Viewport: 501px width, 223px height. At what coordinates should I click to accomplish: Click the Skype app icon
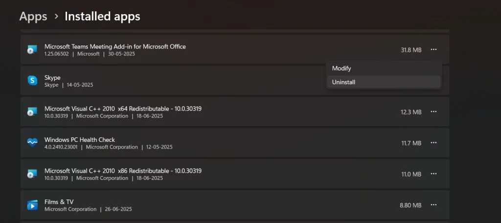coord(32,81)
